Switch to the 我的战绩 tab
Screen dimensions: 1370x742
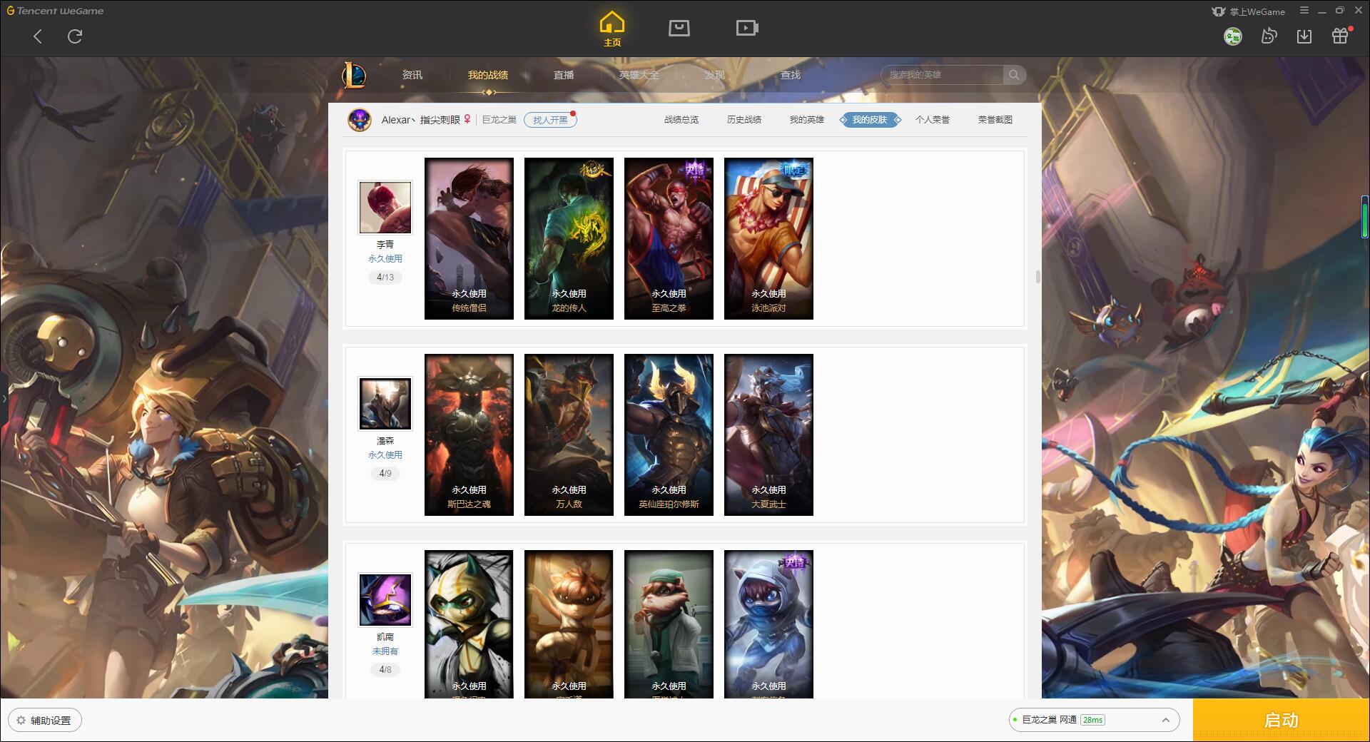point(488,75)
